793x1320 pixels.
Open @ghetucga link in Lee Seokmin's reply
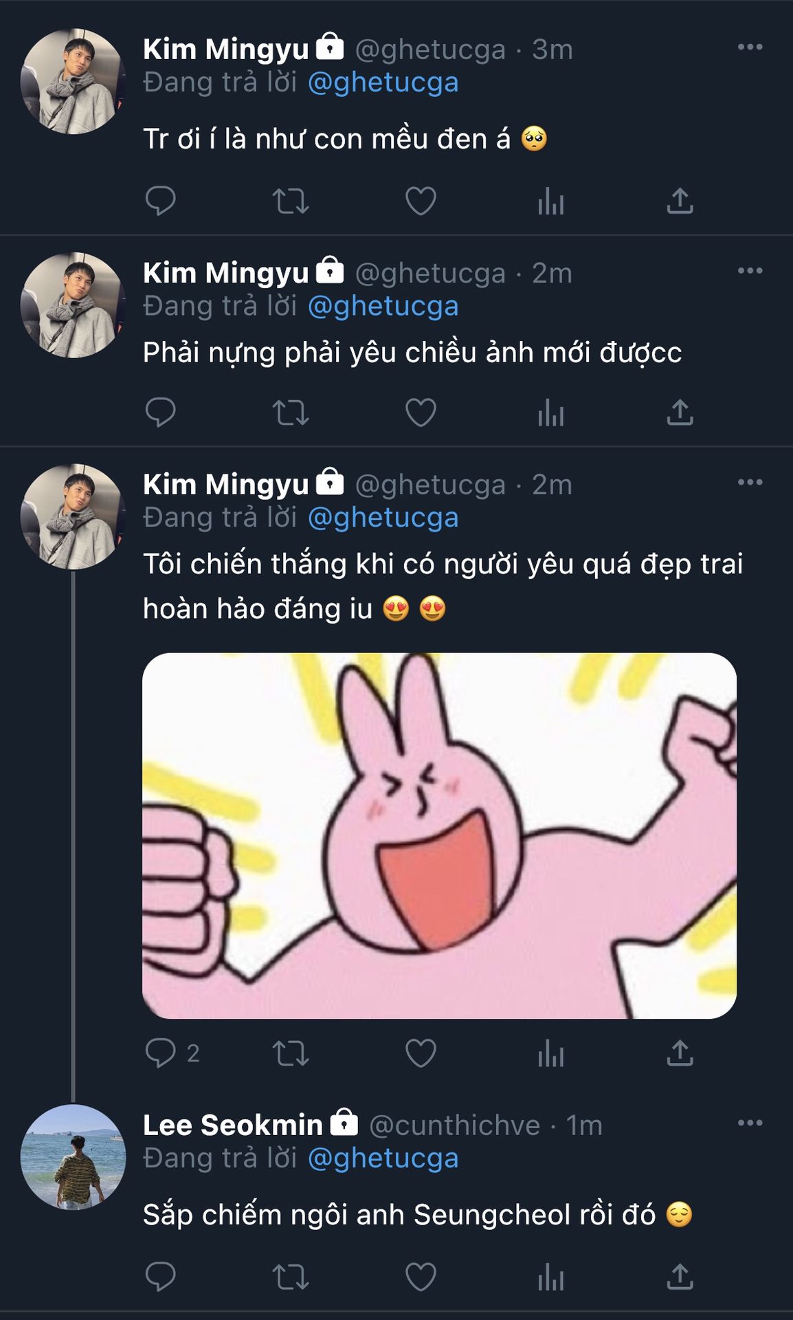[x=383, y=1158]
